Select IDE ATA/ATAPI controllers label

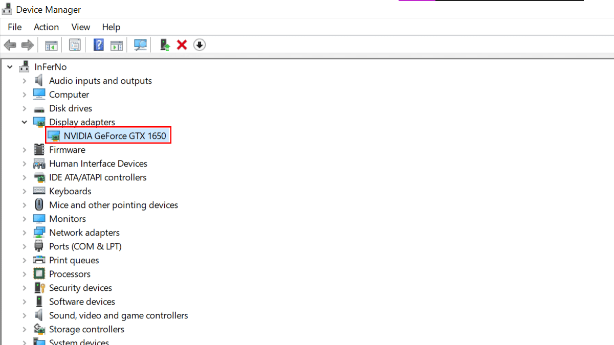pos(98,177)
